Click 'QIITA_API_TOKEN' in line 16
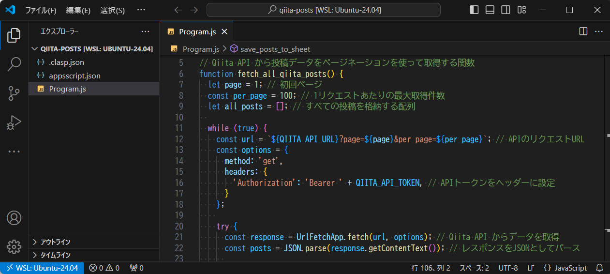Image resolution: width=610 pixels, height=274 pixels. tap(388, 183)
